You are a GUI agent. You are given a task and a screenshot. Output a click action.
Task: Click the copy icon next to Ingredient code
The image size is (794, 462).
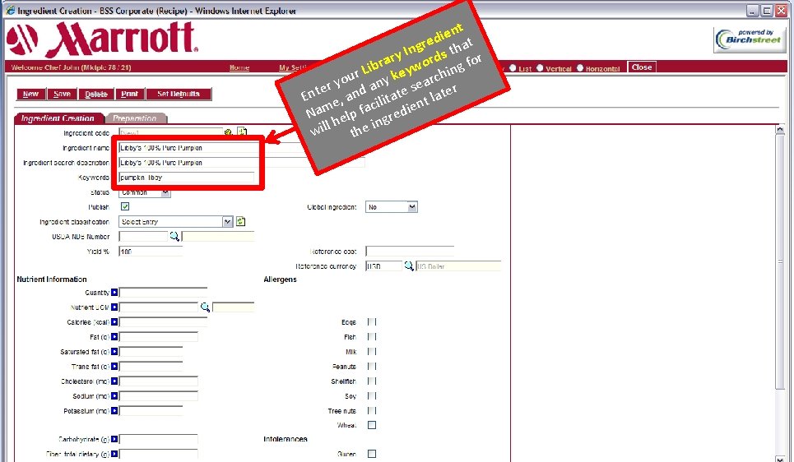242,132
